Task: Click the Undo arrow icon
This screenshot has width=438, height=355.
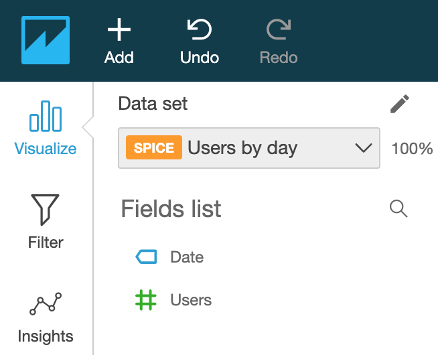Action: (200, 30)
